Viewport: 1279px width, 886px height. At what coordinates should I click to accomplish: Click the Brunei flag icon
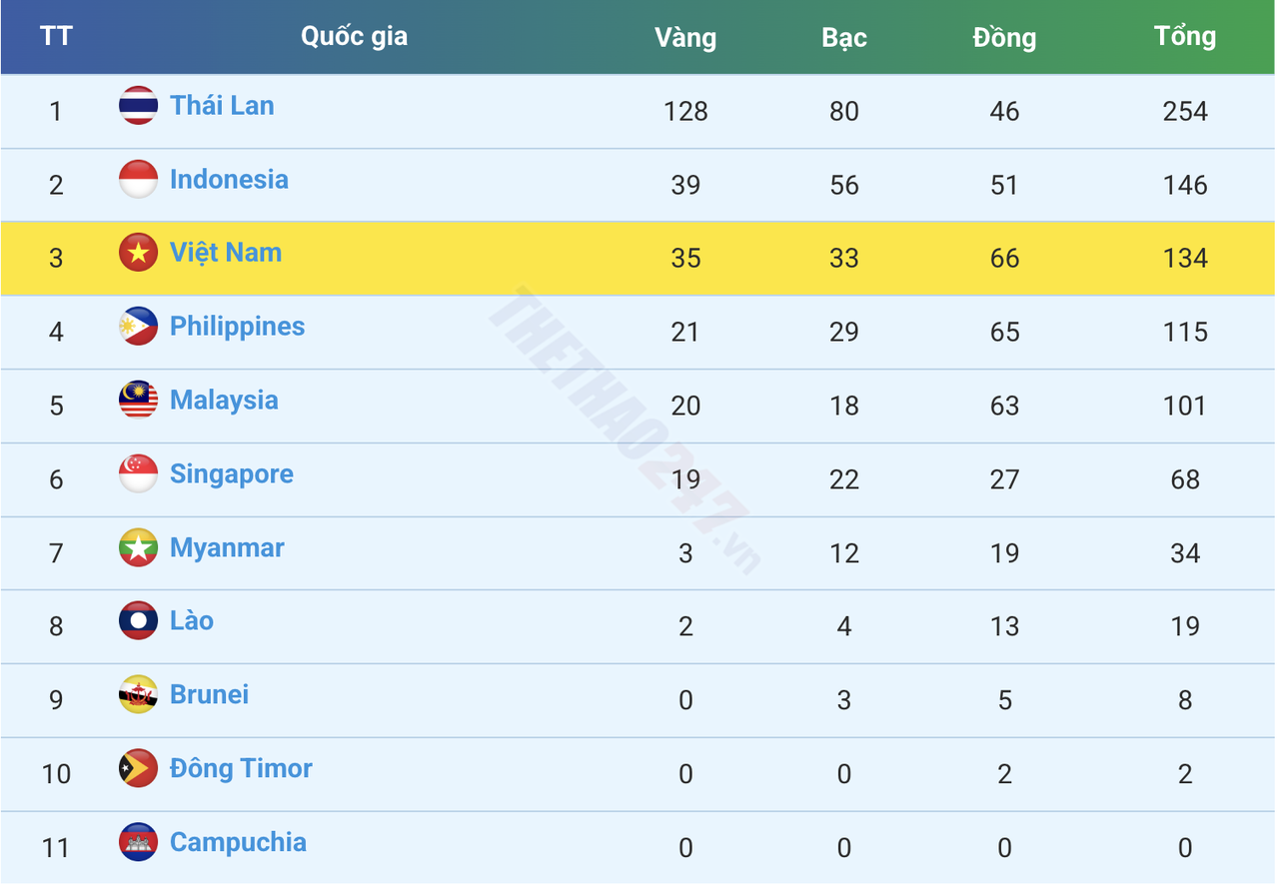pos(139,694)
